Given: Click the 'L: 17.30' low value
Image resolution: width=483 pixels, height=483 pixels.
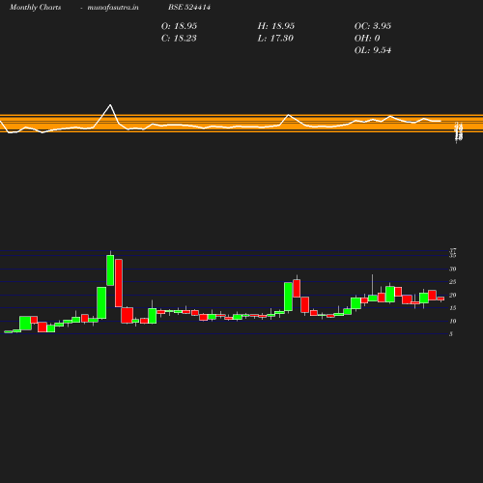Looking at the screenshot, I should pyautogui.click(x=275, y=39).
